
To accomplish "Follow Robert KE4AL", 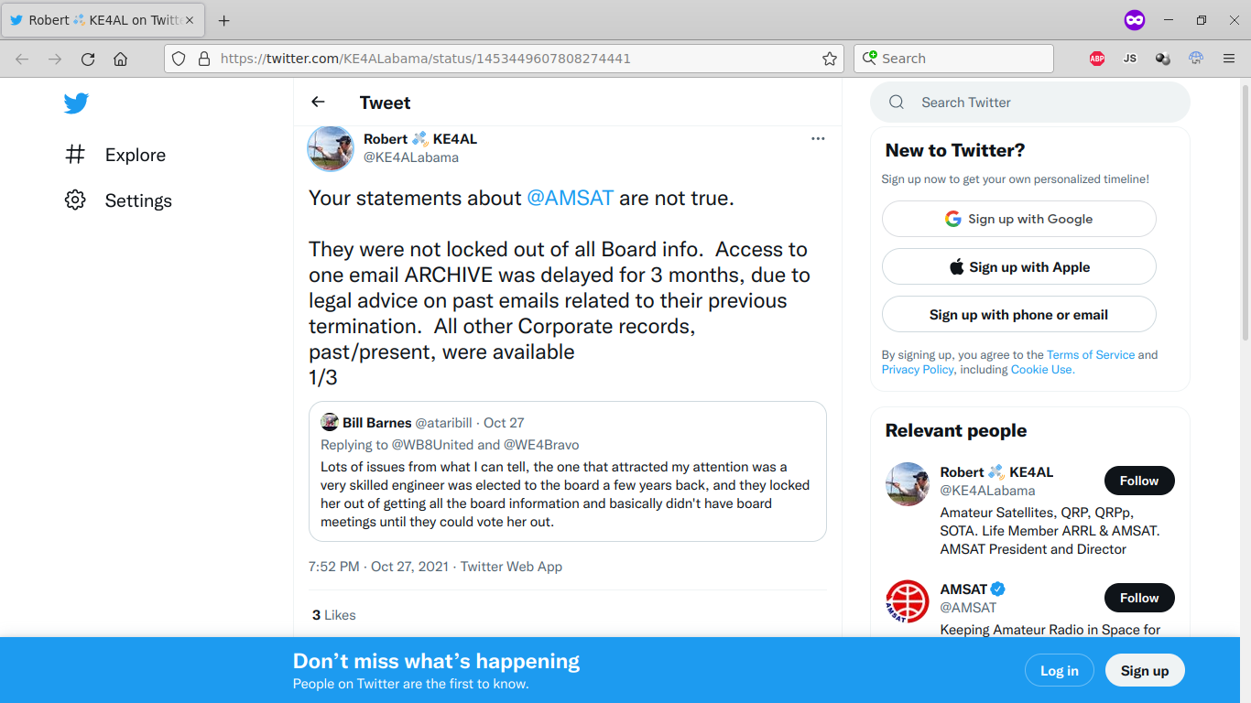I will (x=1139, y=481).
